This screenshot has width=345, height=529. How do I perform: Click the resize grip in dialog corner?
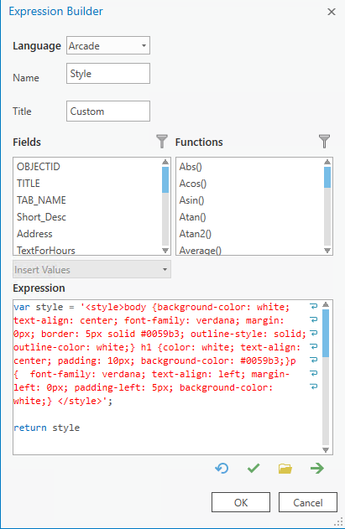coord(338,522)
